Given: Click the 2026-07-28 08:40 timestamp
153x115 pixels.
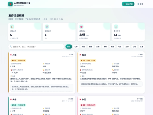Looking at the screenshot, I should (x=137, y=57).
